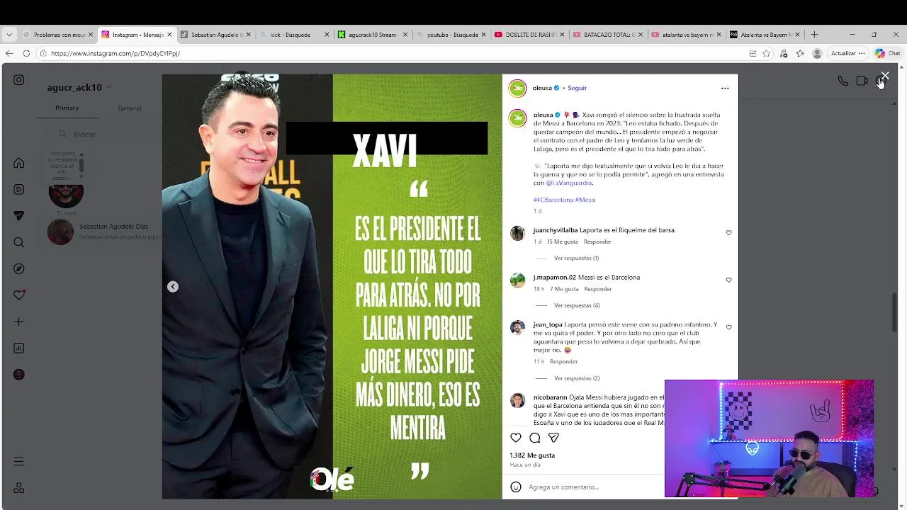Open Notifications heart in the sidebar
The width and height of the screenshot is (907, 510).
point(19,295)
